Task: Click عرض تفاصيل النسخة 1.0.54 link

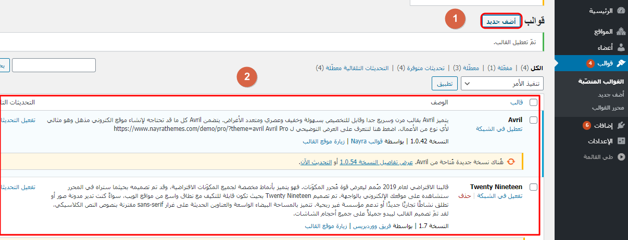Action: click(x=376, y=162)
